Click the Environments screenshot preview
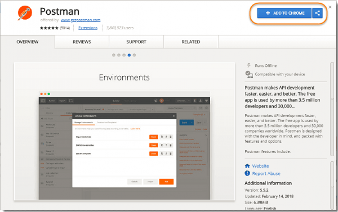 (124, 131)
